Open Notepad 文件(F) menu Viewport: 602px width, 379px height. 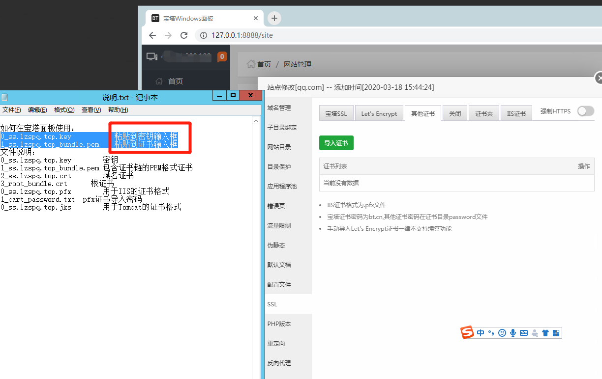coord(12,110)
